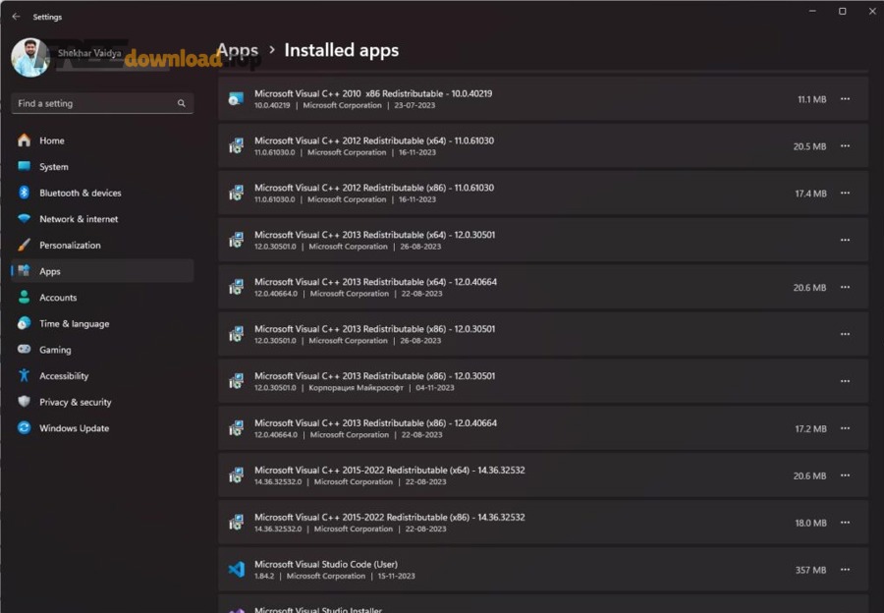
Task: Open options for Visual C++ 2010 x86 Redistributable
Action: point(845,98)
